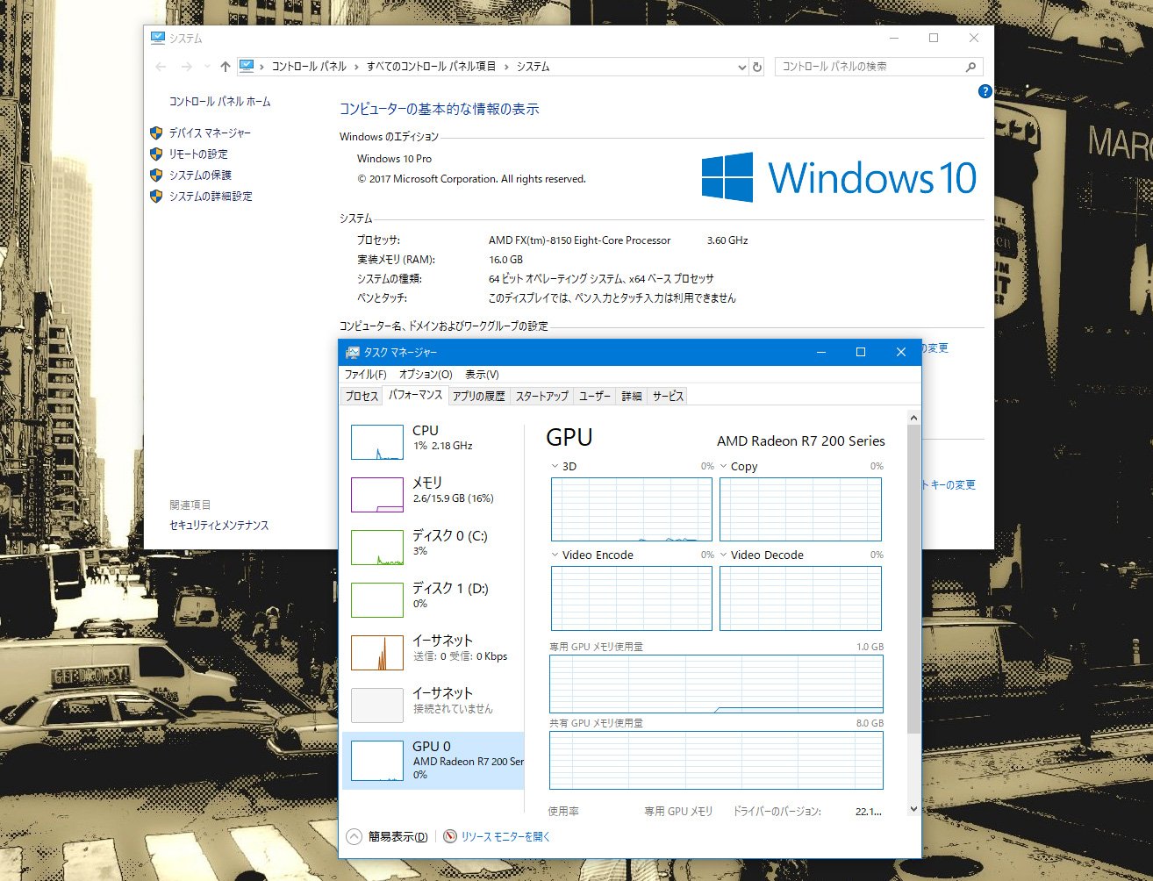Select the active イーサネット with send/receive stats

click(433, 653)
